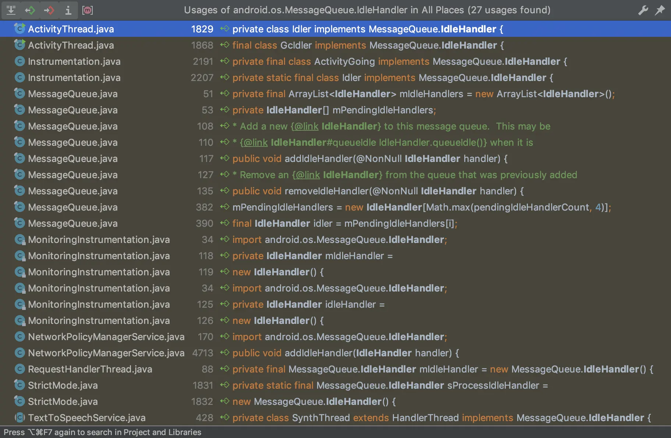Click line number 428

click(x=205, y=417)
